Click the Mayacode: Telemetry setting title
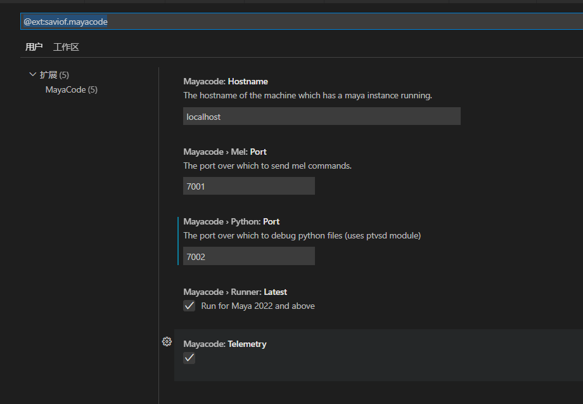The height and width of the screenshot is (404, 583). point(224,344)
